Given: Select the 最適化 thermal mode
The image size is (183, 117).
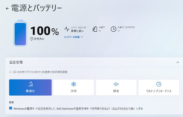Looking at the screenshot, I should pos(30,88).
